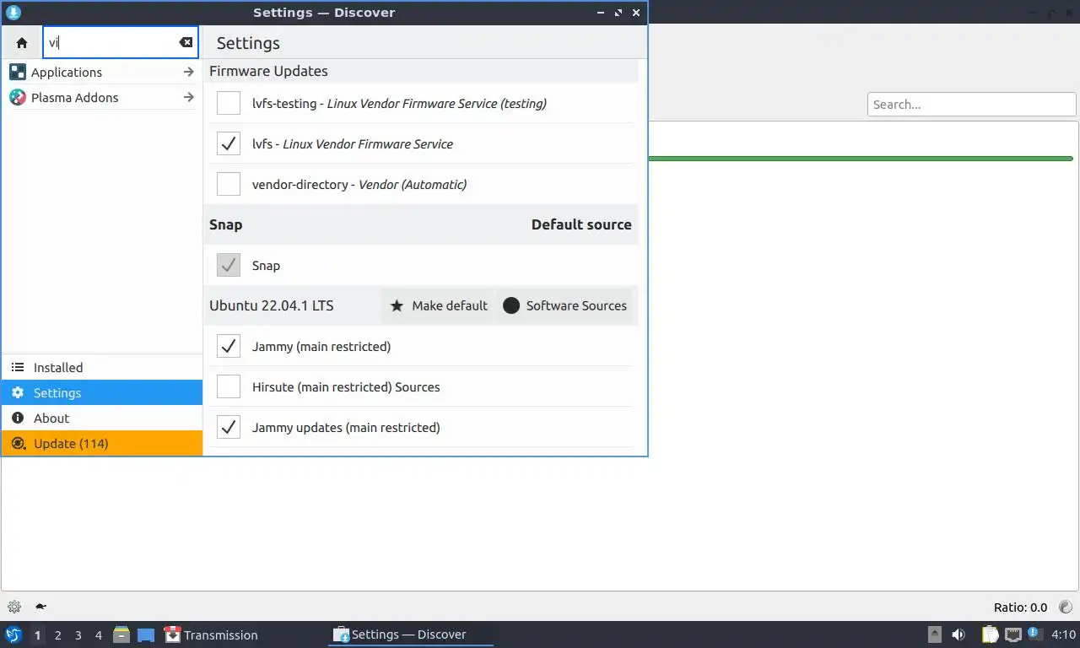The image size is (1080, 648).
Task: Enable Hirsute (main restricted) Sources checkbox
Action: pos(229,386)
